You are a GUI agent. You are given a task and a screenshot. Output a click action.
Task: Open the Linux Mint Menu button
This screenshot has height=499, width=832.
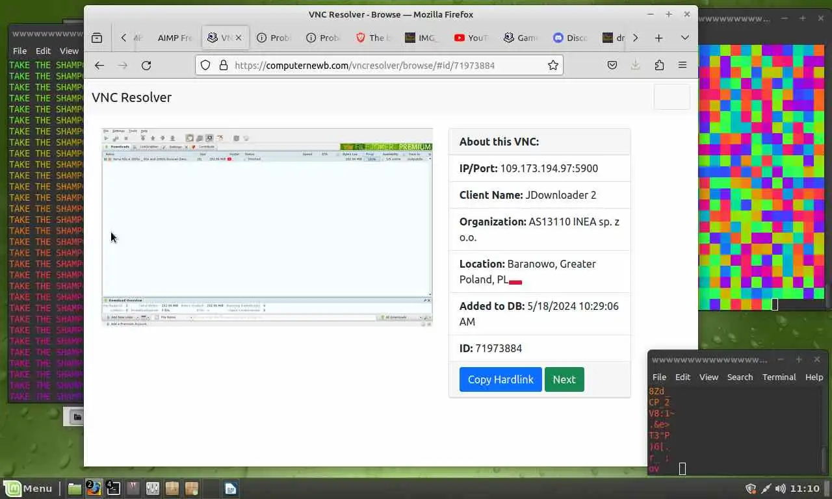pos(29,489)
